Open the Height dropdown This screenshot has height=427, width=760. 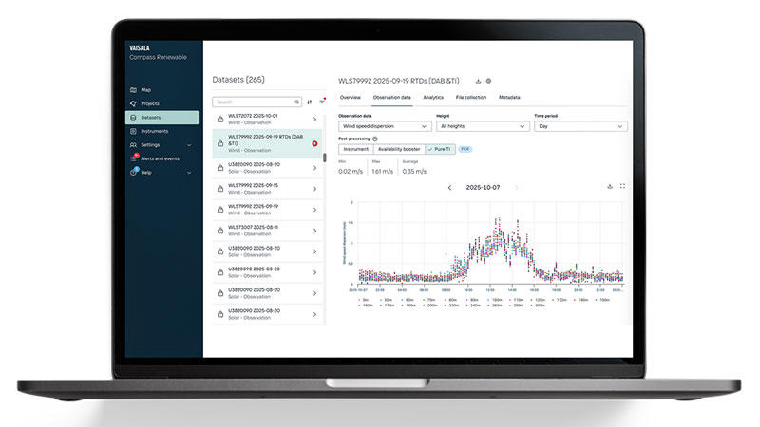point(482,125)
